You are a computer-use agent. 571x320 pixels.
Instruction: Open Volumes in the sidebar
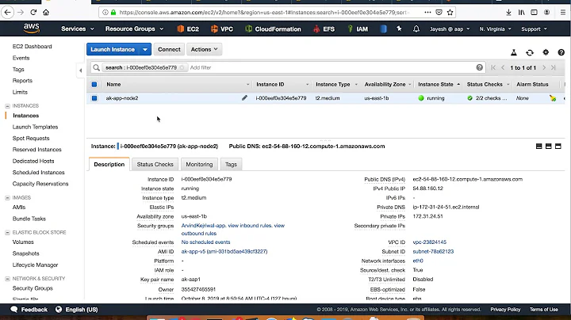[23, 242]
